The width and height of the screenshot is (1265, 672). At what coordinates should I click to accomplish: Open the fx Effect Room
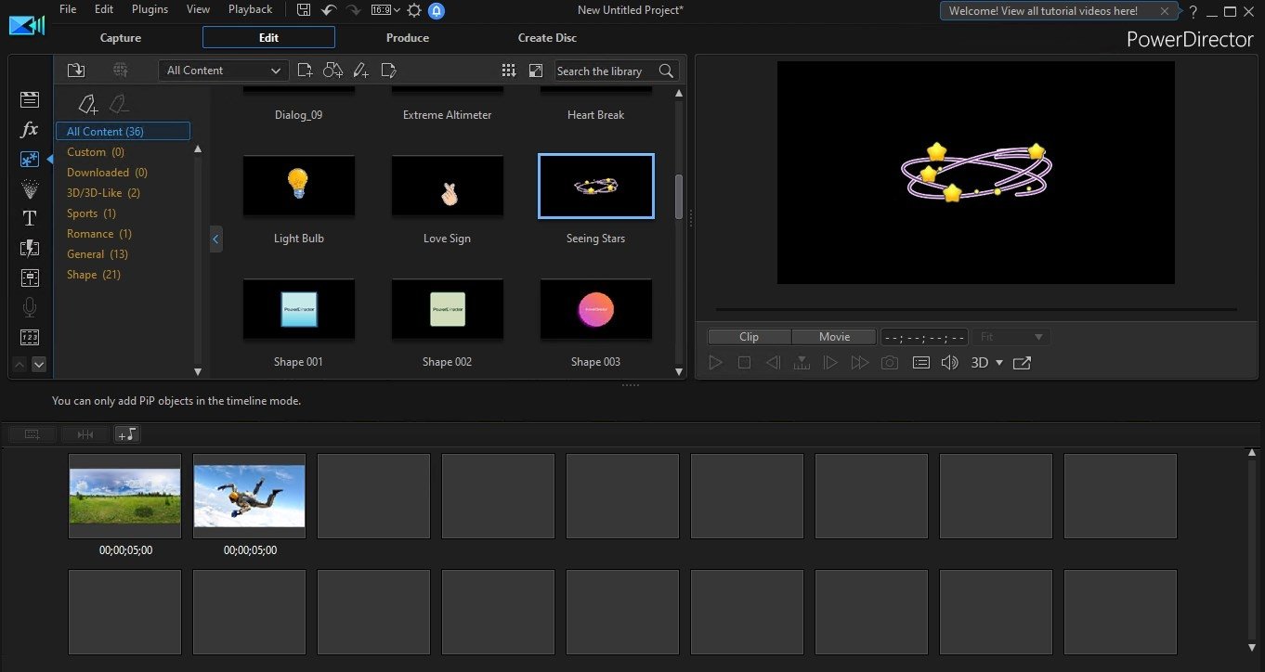30,130
